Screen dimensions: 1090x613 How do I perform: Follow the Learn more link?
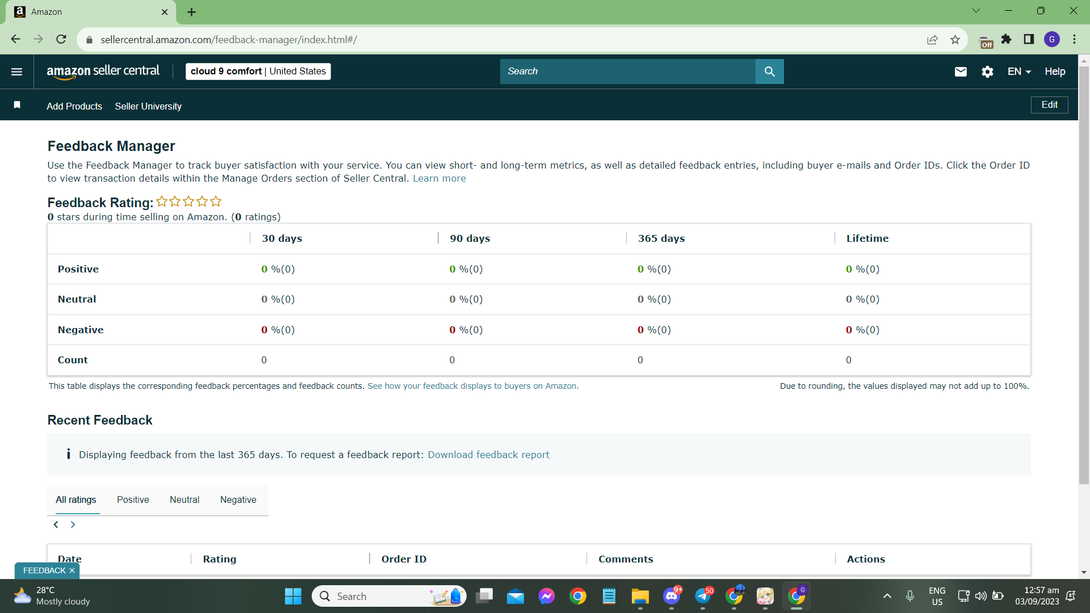coord(439,178)
